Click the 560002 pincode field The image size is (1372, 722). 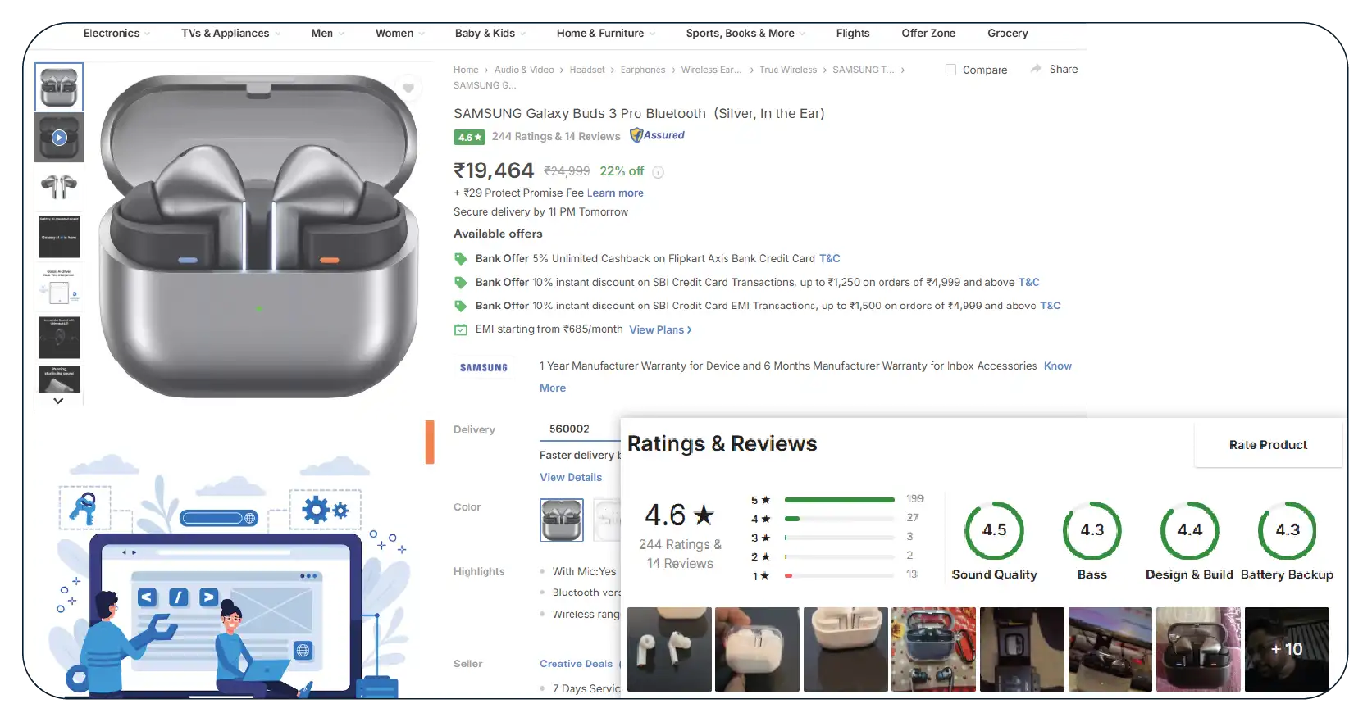click(x=578, y=429)
